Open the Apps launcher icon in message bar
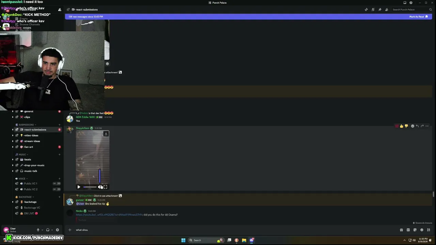436x245 pixels. tap(429, 230)
